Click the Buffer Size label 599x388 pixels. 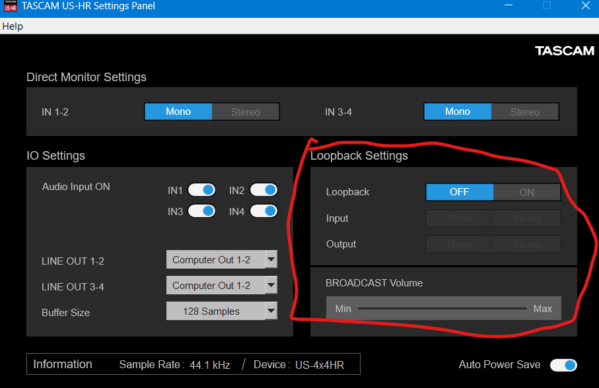[65, 313]
